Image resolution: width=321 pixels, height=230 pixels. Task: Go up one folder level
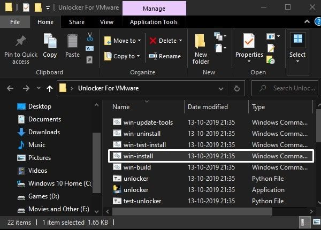click(x=50, y=88)
